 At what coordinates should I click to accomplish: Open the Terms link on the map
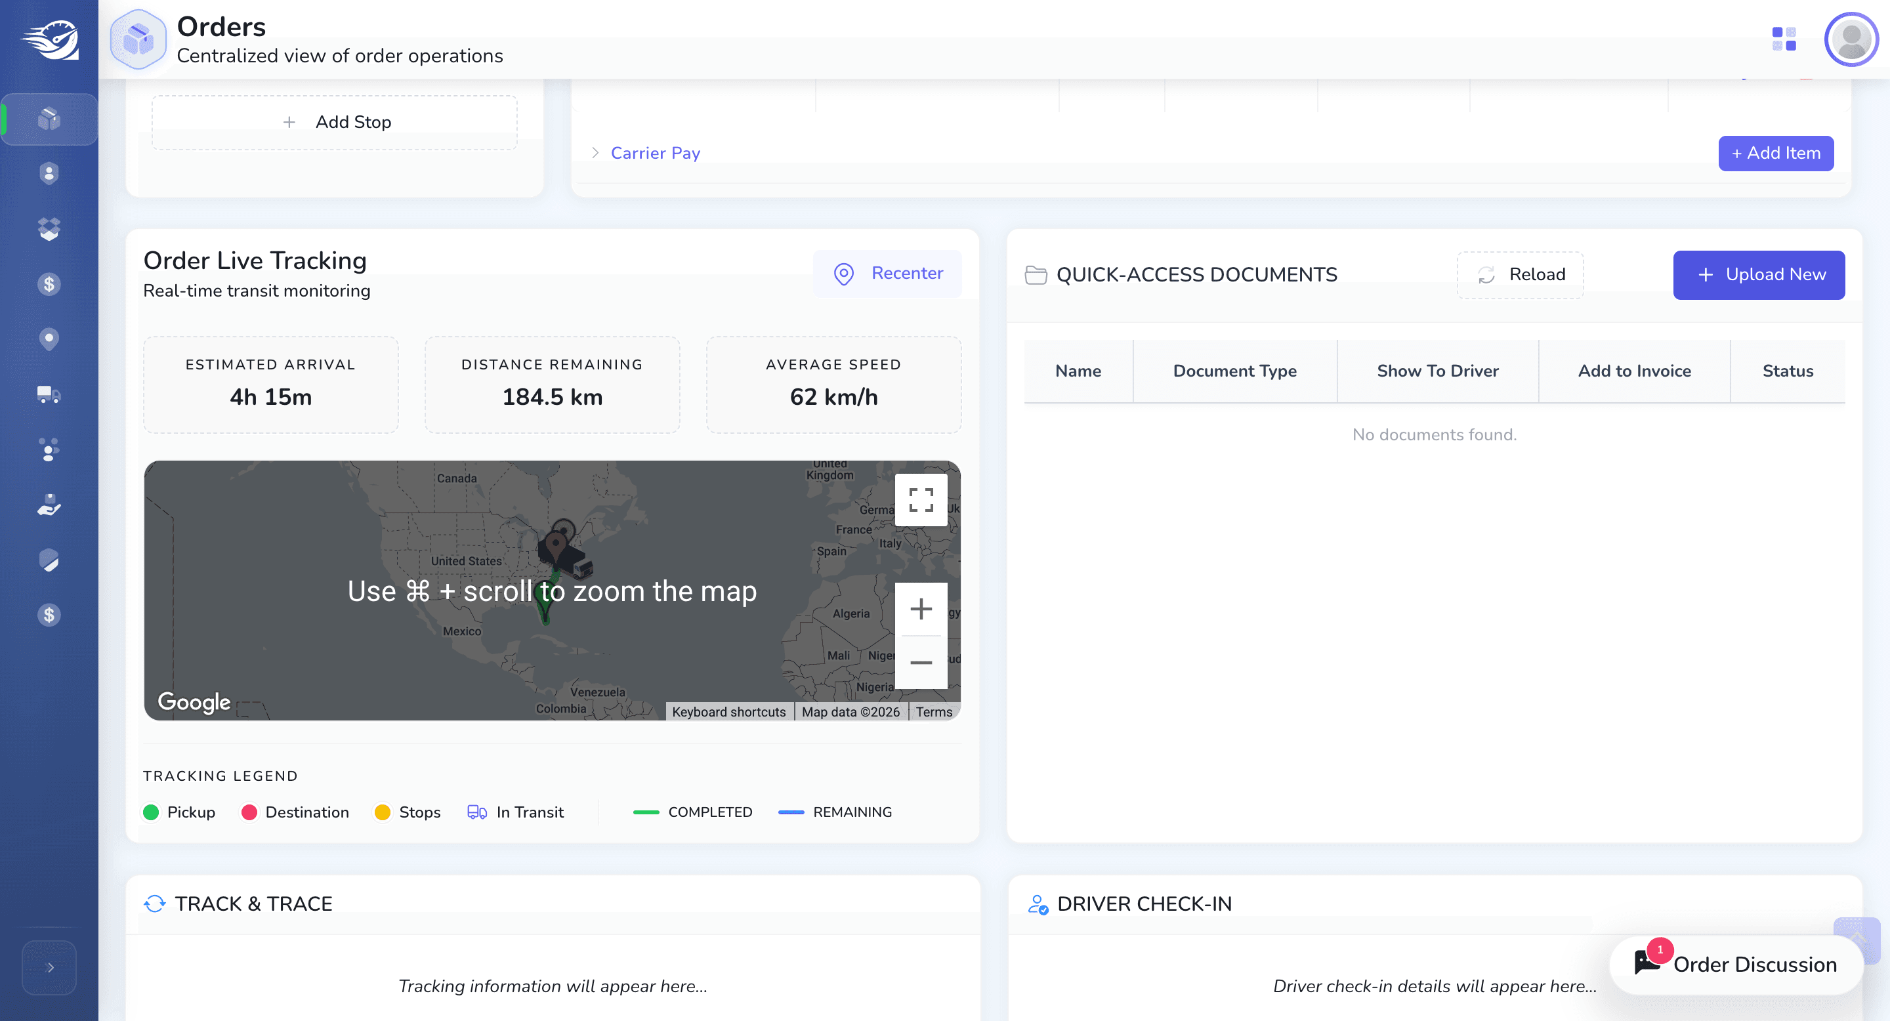(x=933, y=711)
